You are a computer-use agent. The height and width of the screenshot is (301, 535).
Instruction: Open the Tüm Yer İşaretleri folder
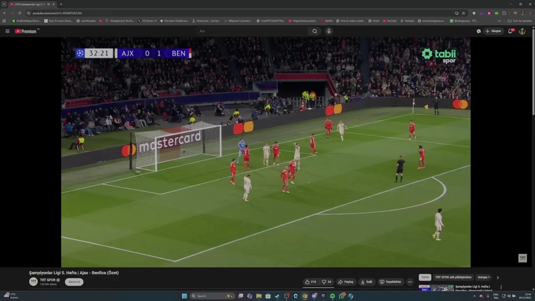pos(520,20)
